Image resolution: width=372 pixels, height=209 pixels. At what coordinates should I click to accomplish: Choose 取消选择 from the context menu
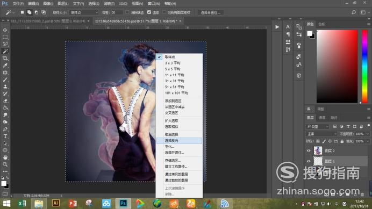pos(179,134)
